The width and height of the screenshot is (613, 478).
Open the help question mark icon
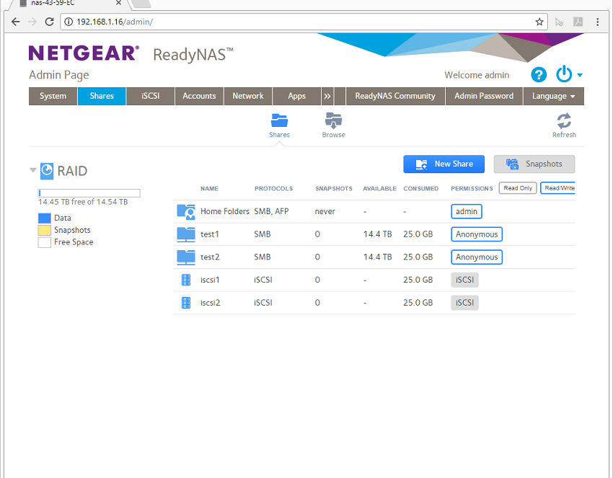[x=539, y=75]
